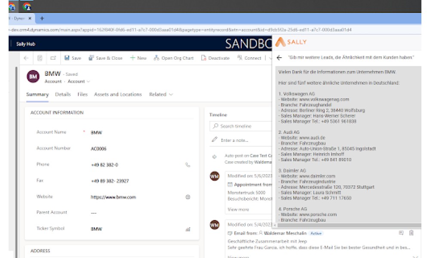Viewport: 430px width, 258px height.
Task: Open the Files tab
Action: (x=82, y=94)
